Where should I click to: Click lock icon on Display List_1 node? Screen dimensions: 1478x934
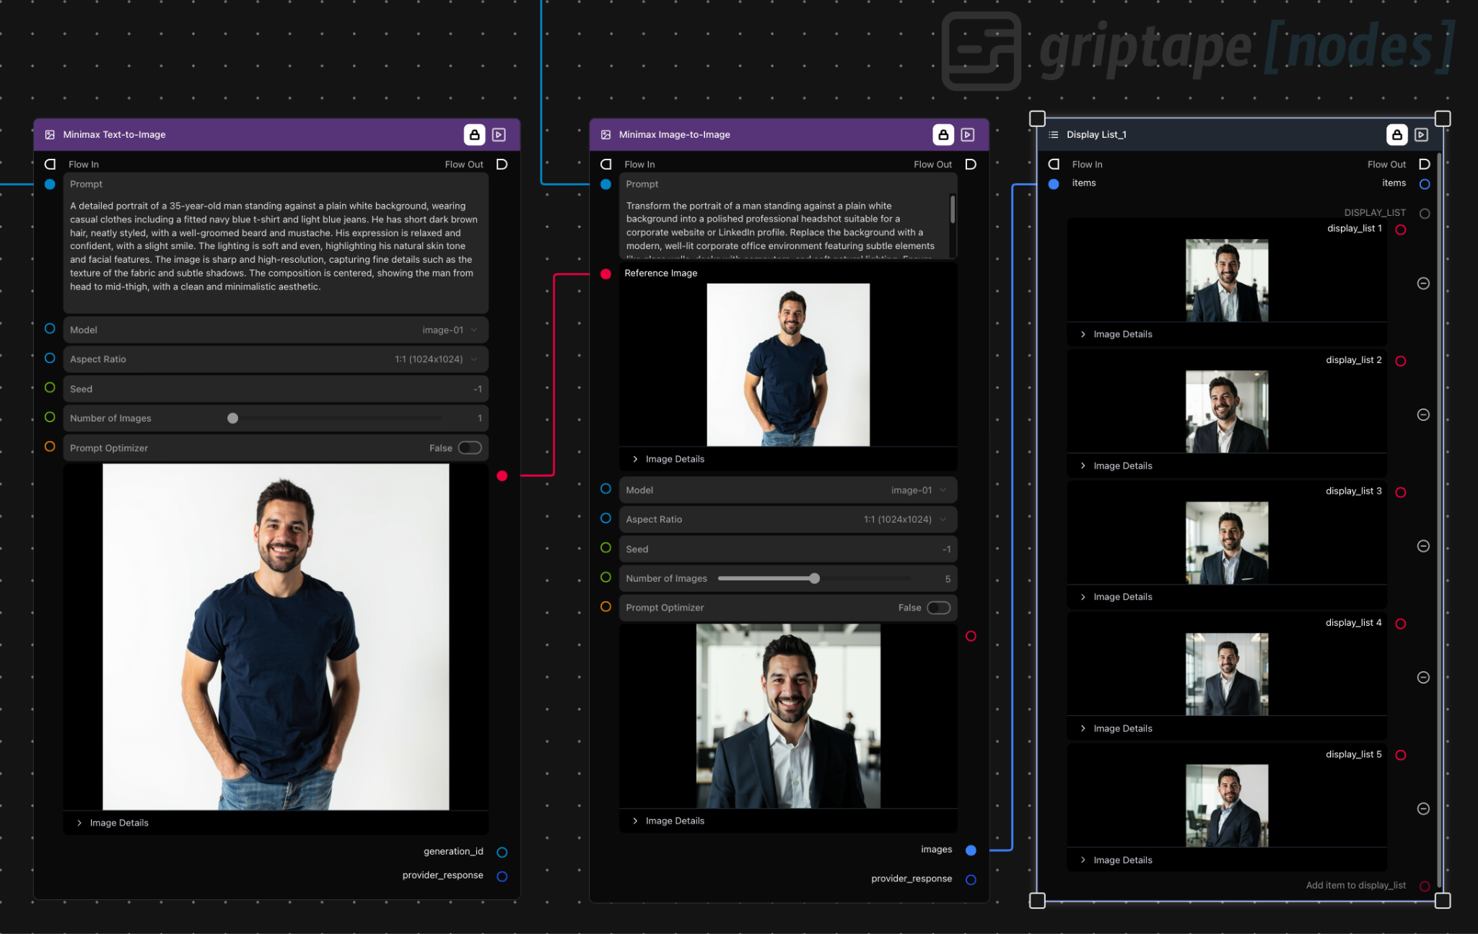coord(1396,135)
